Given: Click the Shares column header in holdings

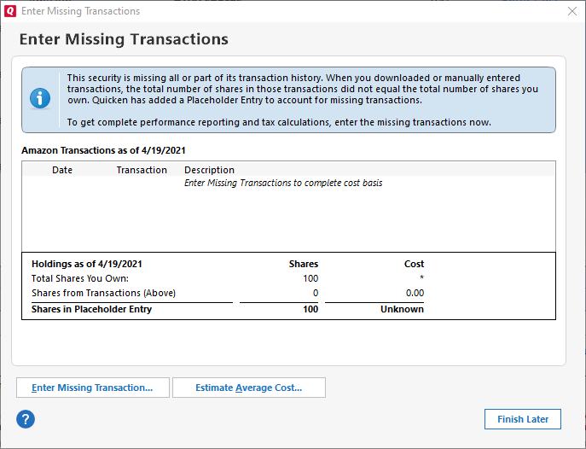Looking at the screenshot, I should click(304, 264).
